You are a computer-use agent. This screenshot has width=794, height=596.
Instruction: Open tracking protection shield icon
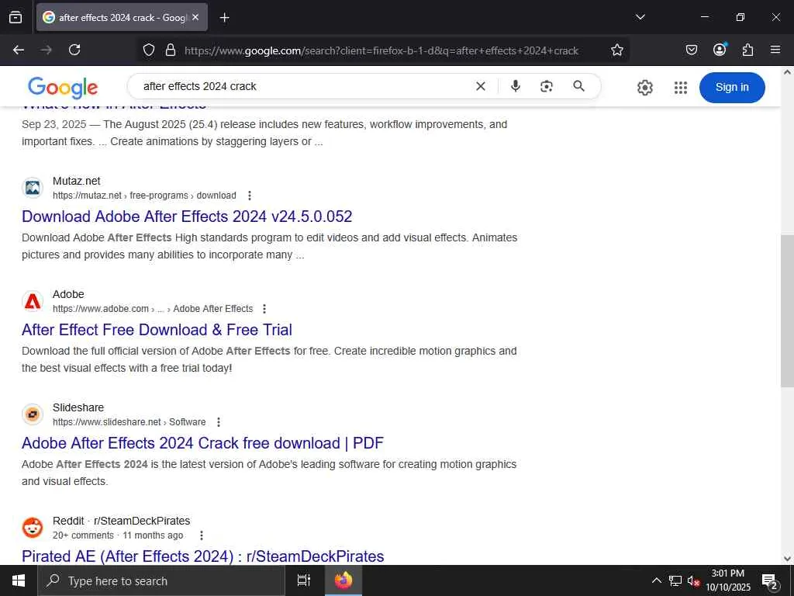click(x=148, y=50)
